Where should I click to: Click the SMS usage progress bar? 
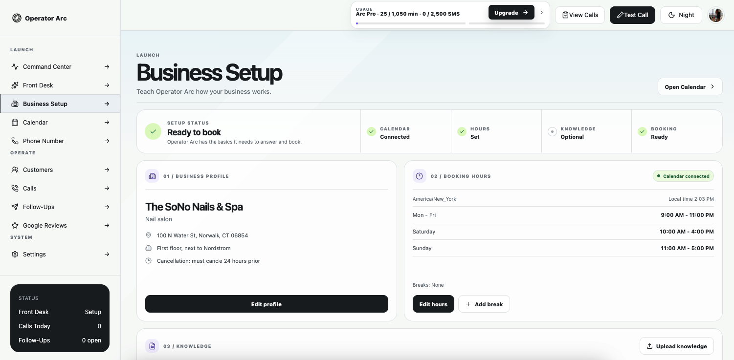pyautogui.click(x=507, y=23)
